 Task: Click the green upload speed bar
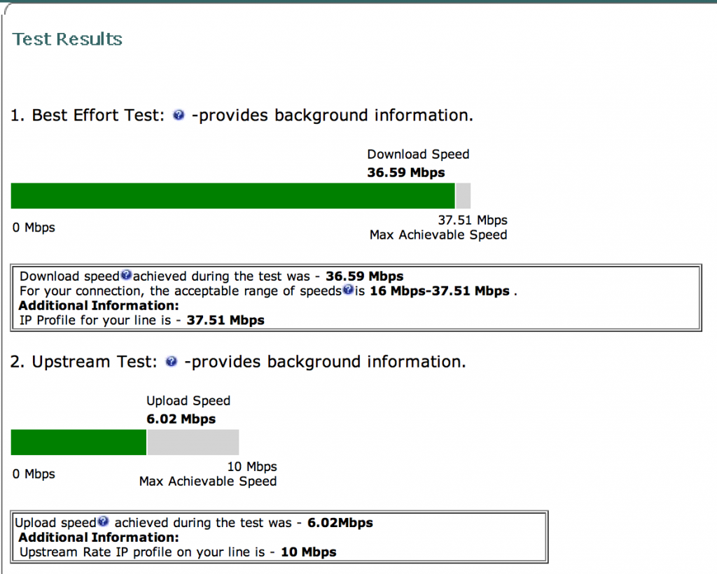click(x=78, y=442)
